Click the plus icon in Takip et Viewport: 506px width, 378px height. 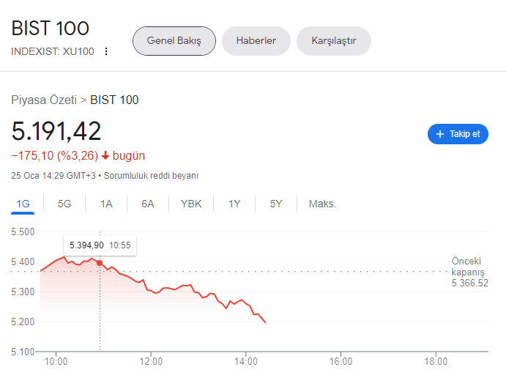coord(440,134)
